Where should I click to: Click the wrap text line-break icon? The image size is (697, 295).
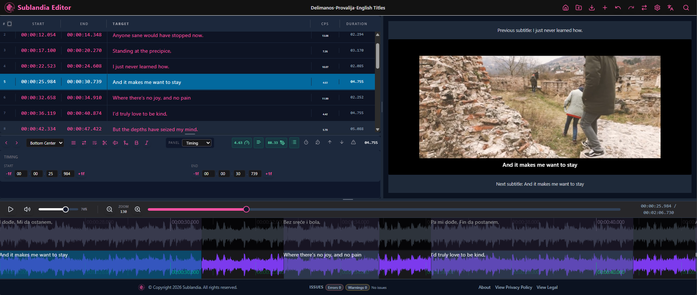pyautogui.click(x=95, y=143)
